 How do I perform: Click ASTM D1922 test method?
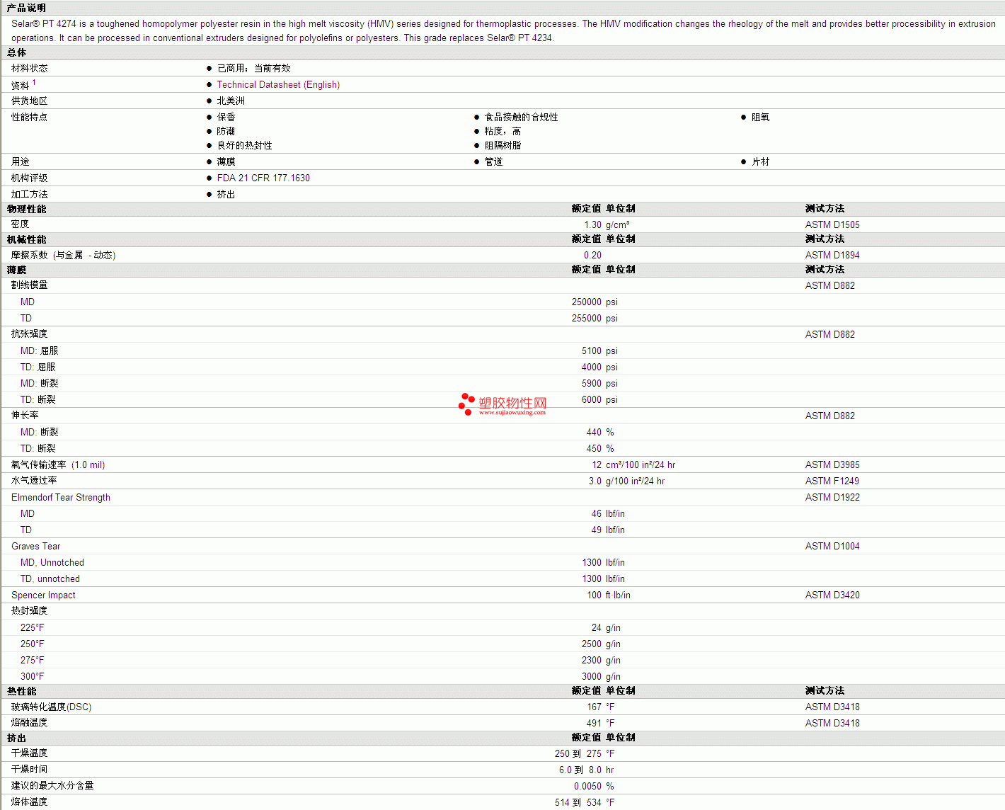coord(832,498)
